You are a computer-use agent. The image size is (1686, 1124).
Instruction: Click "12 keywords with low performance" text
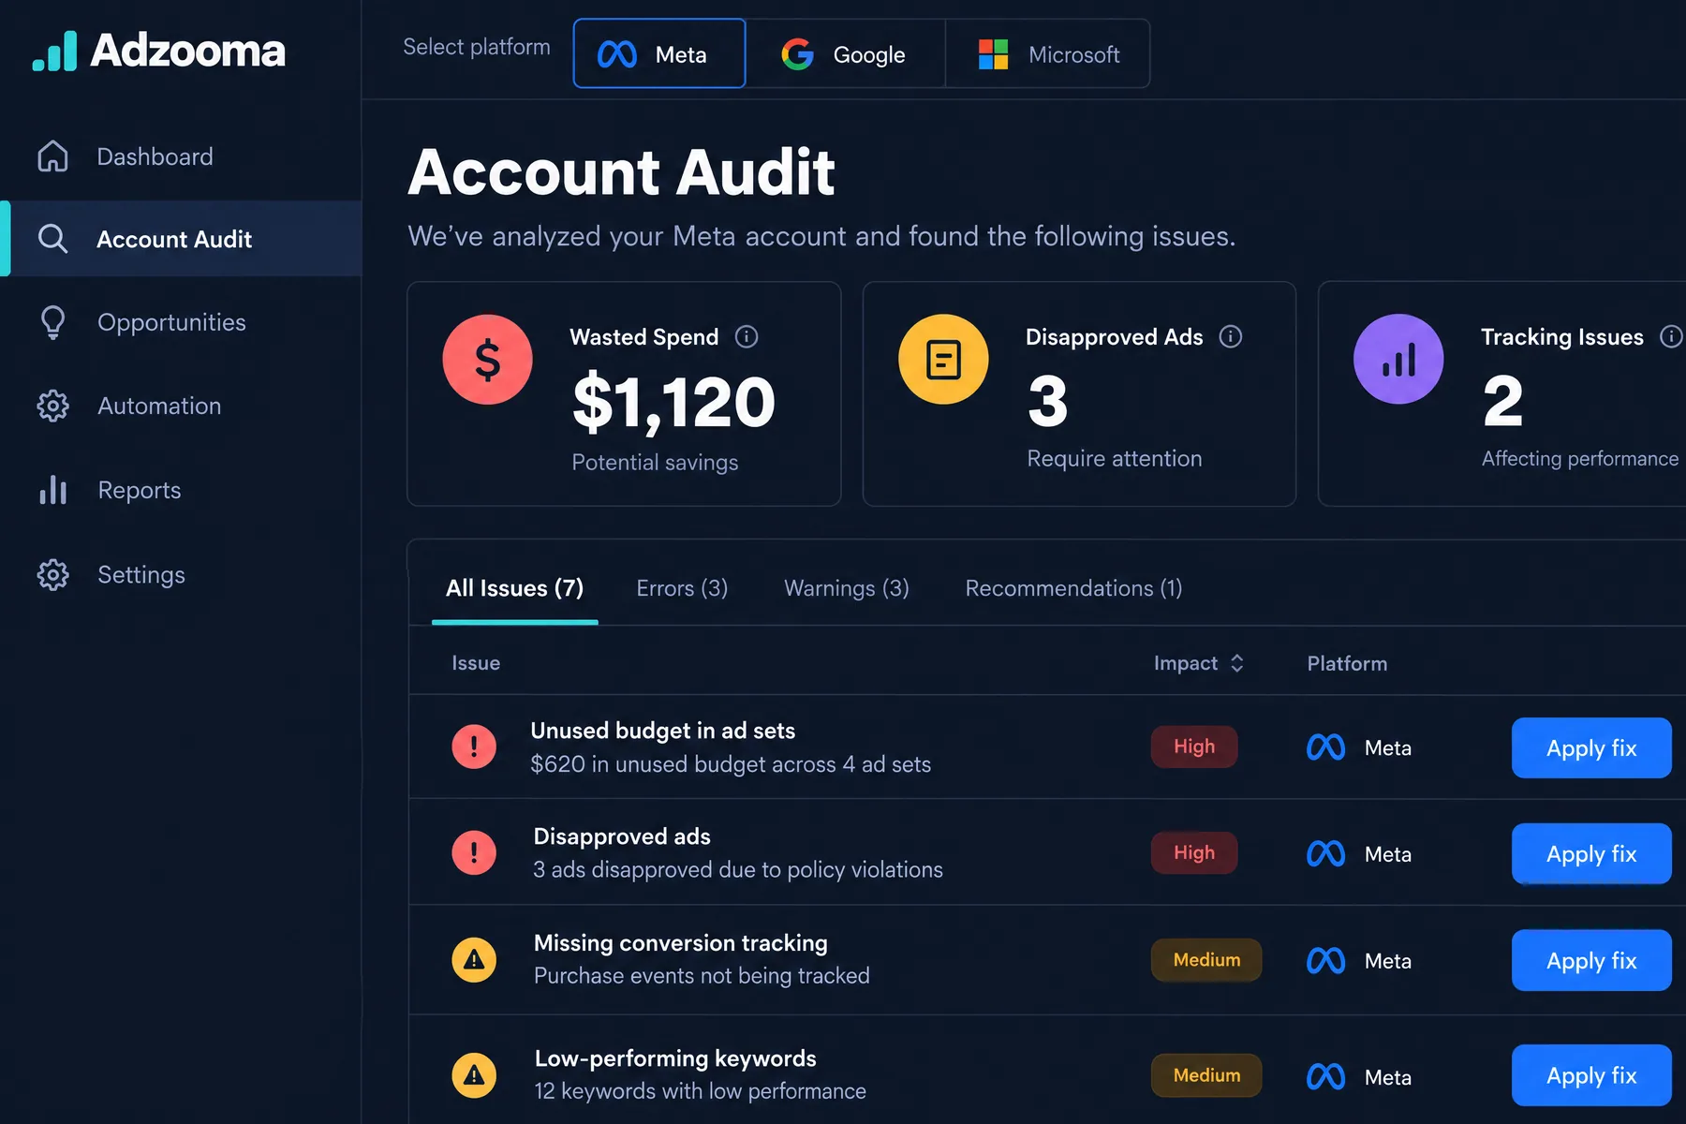pyautogui.click(x=701, y=1091)
